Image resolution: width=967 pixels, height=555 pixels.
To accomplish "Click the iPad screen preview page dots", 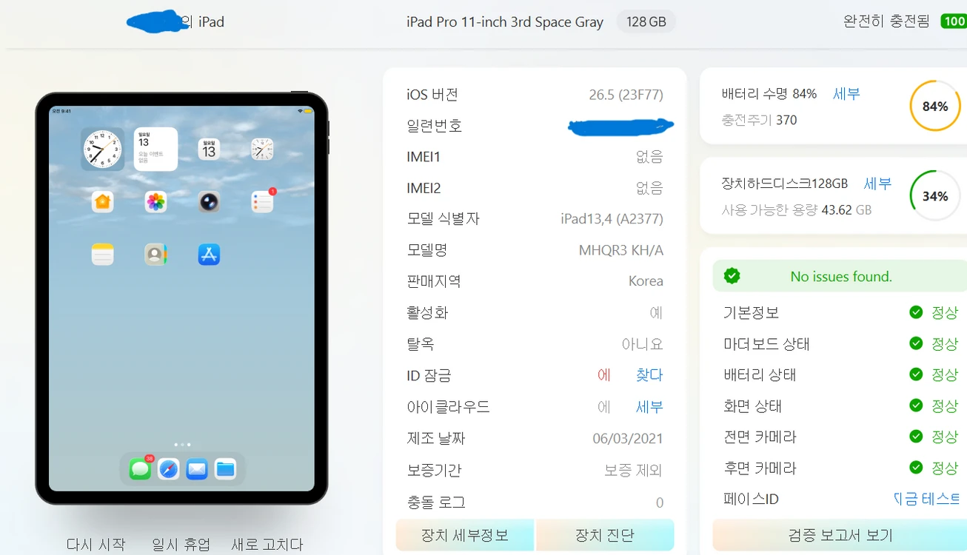I will tap(182, 445).
